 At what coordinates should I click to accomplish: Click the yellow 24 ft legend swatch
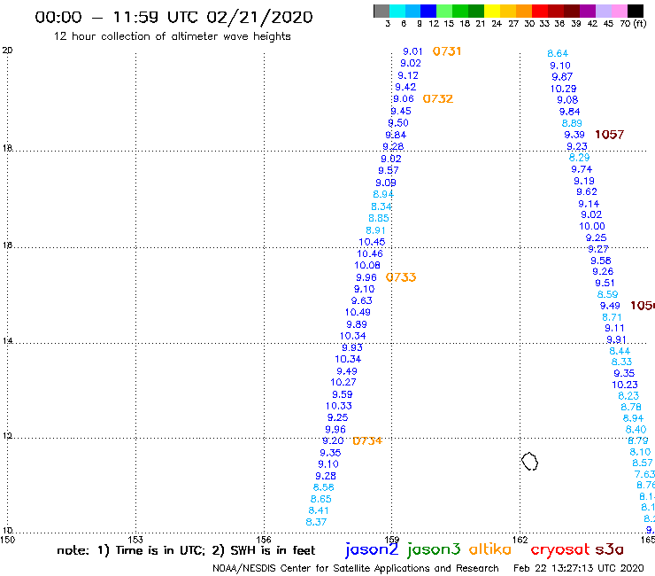point(491,11)
